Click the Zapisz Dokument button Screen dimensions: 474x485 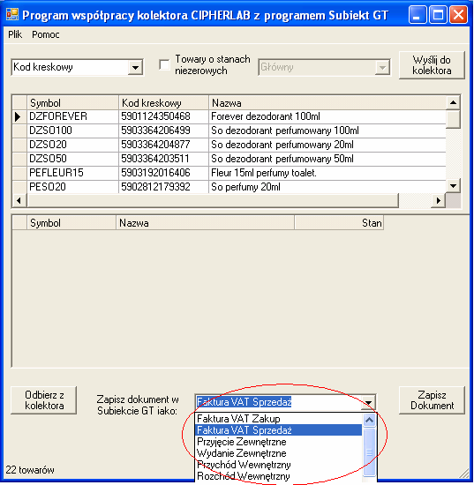pyautogui.click(x=432, y=400)
